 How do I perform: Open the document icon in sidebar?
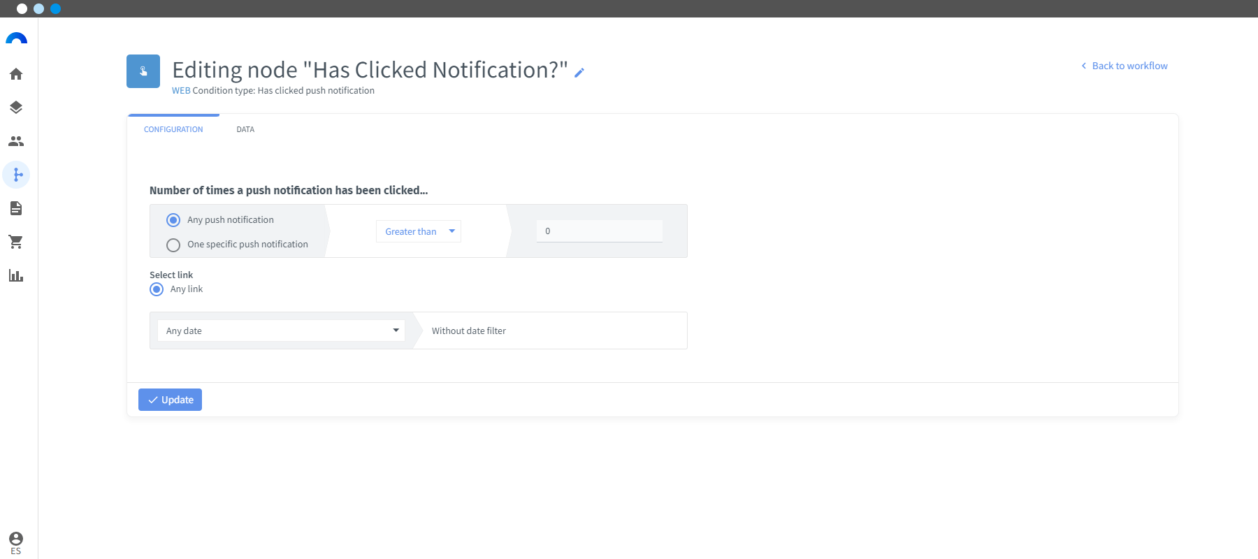point(16,208)
